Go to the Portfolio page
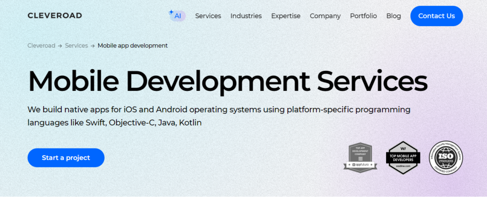The image size is (487, 197). (x=363, y=16)
